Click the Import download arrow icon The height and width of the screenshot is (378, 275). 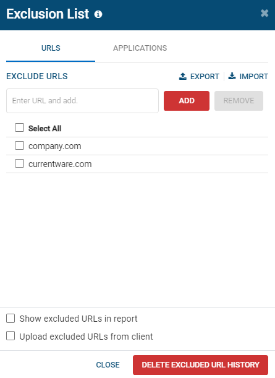coord(232,76)
